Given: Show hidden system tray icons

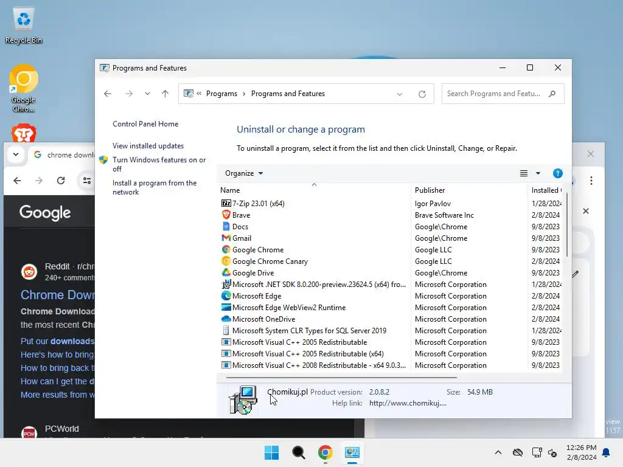Looking at the screenshot, I should coord(498,452).
